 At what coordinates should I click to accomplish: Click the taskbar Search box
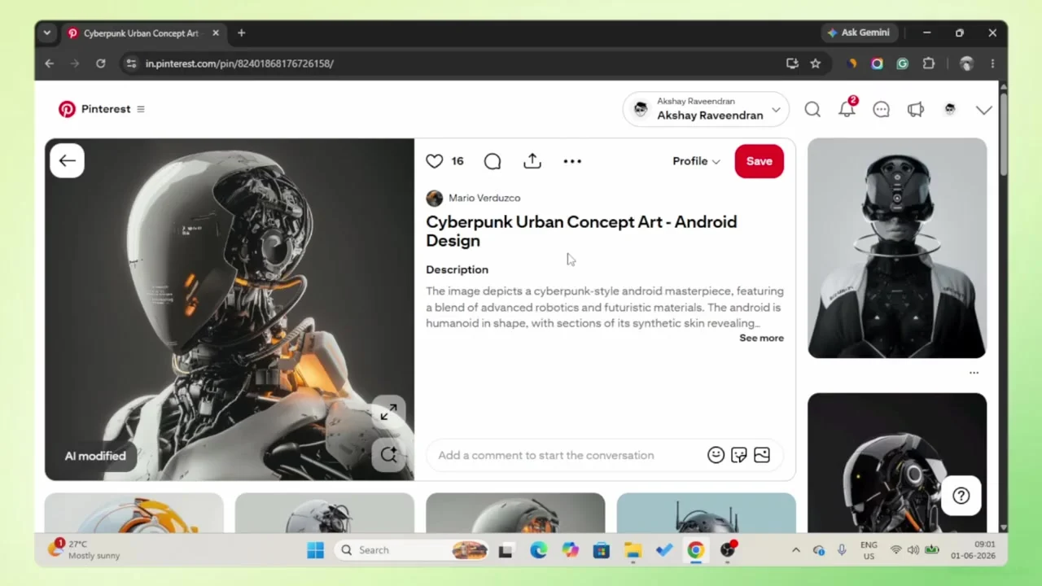(x=413, y=550)
